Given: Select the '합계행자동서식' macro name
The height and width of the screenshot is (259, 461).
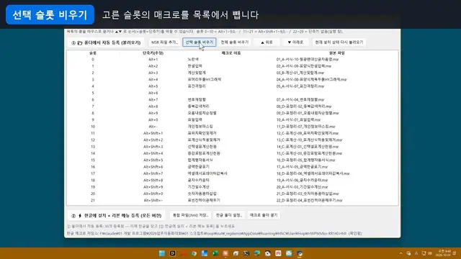Looking at the screenshot, I should coord(200,160).
